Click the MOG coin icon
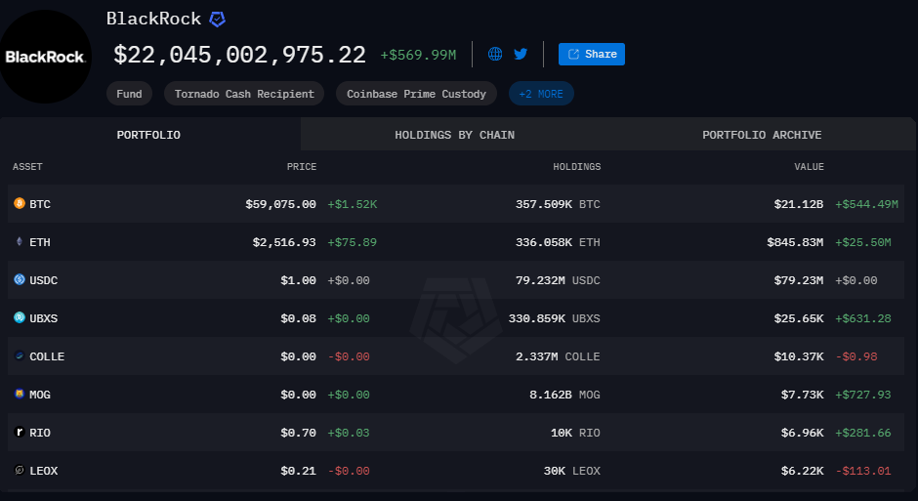The height and width of the screenshot is (501, 918). click(20, 394)
